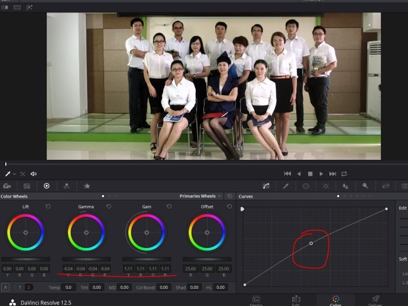Click the Gamma Y value field
This screenshot has width=408, height=306.
point(68,269)
